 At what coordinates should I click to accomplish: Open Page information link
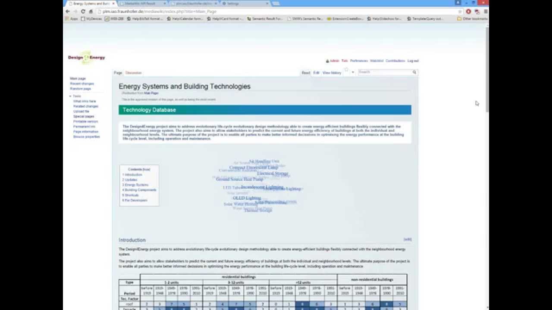pyautogui.click(x=86, y=132)
